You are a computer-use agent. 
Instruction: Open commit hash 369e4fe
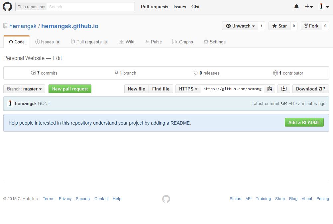[288, 104]
